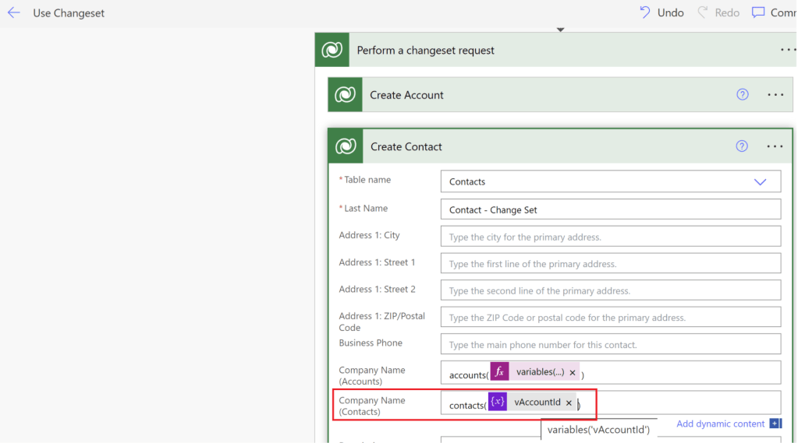The width and height of the screenshot is (798, 443).
Task: Click the Last Name input field
Action: 610,209
